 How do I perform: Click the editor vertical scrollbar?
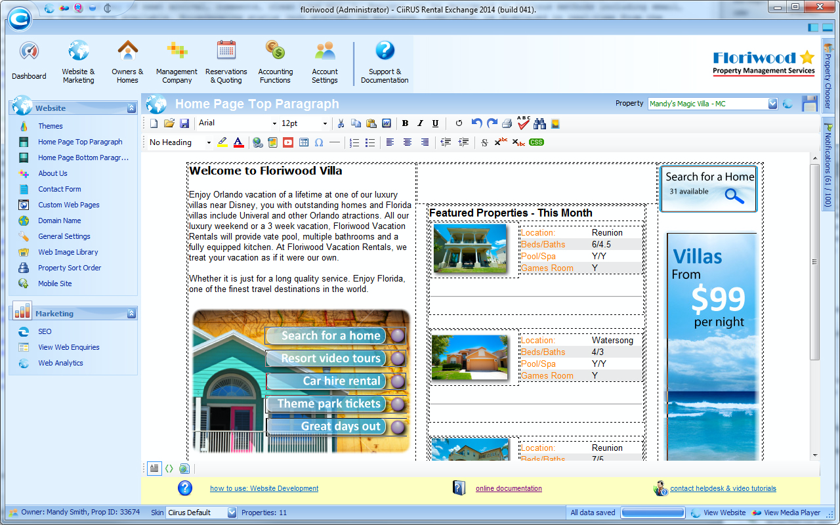tap(814, 306)
